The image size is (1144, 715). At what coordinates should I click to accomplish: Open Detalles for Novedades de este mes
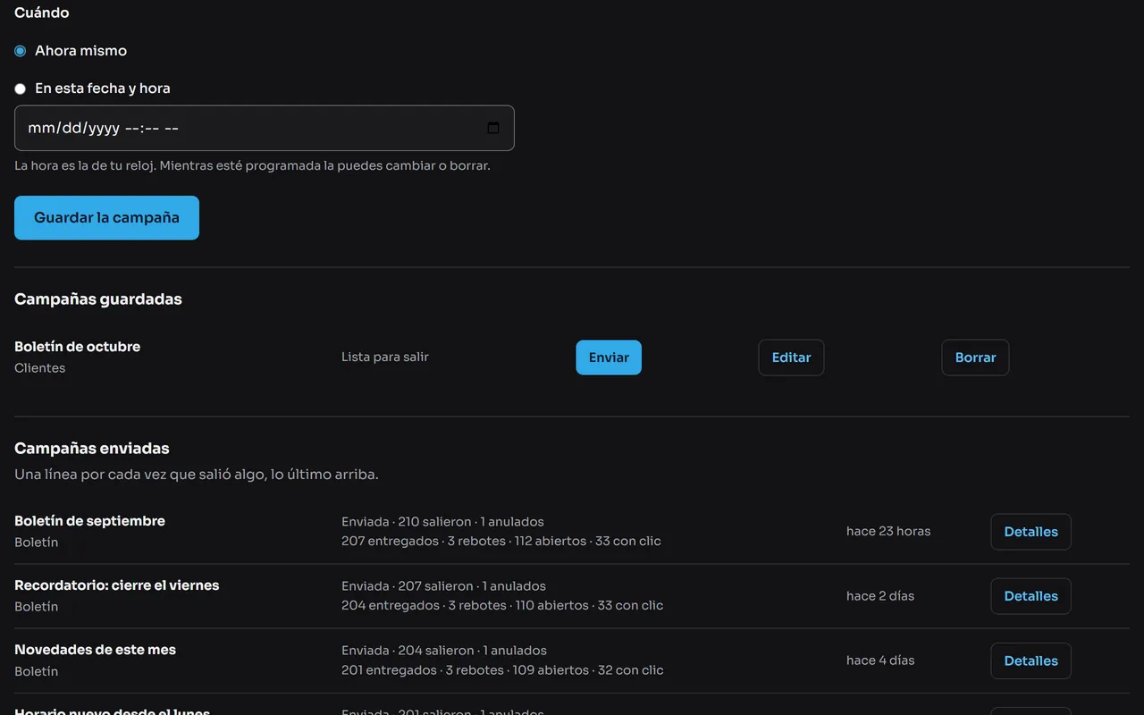tap(1030, 660)
